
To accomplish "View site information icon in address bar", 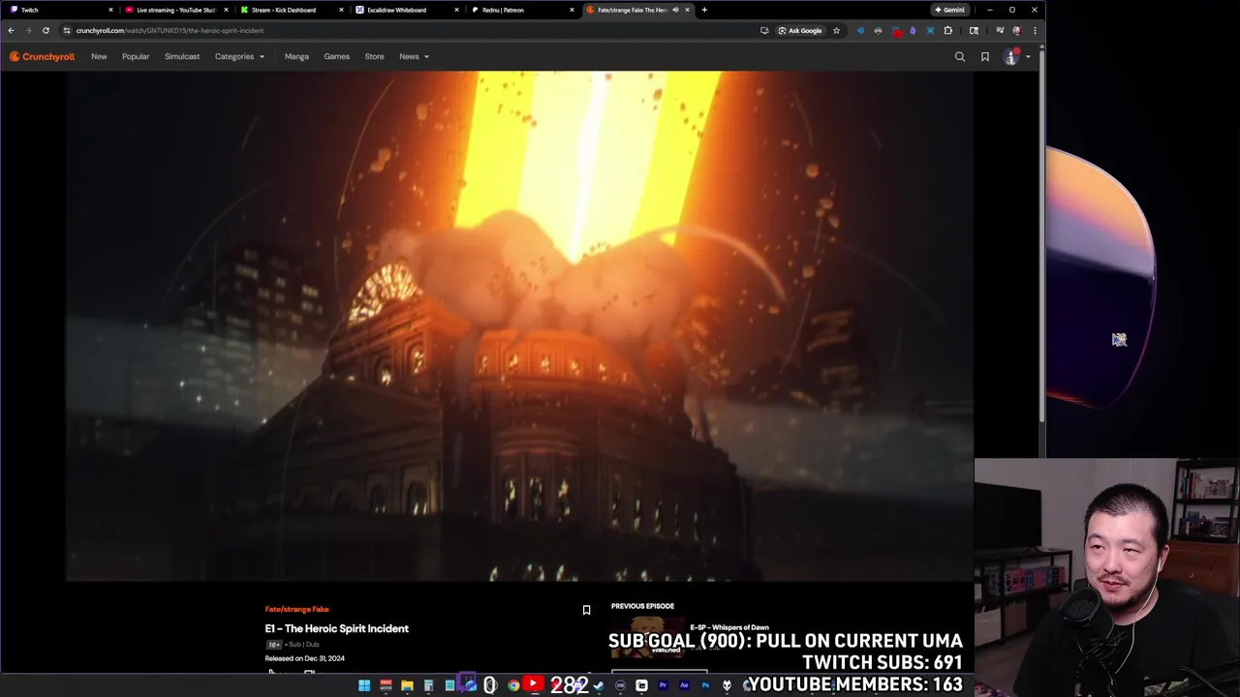I will click(x=66, y=30).
